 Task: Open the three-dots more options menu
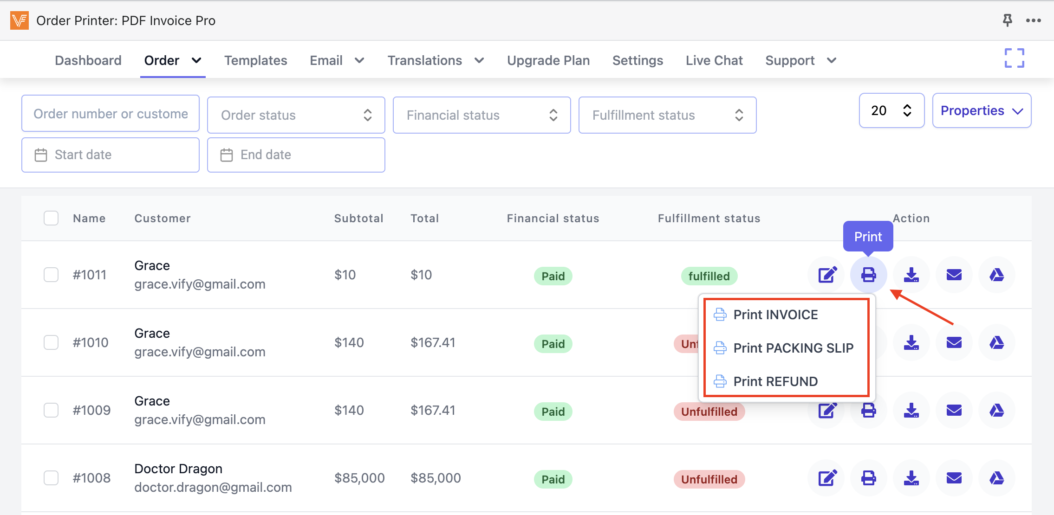1033,20
